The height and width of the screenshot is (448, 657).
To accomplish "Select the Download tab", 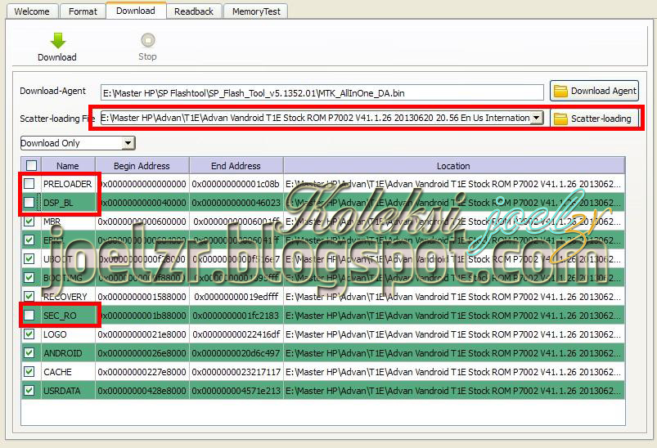I will click(x=136, y=11).
